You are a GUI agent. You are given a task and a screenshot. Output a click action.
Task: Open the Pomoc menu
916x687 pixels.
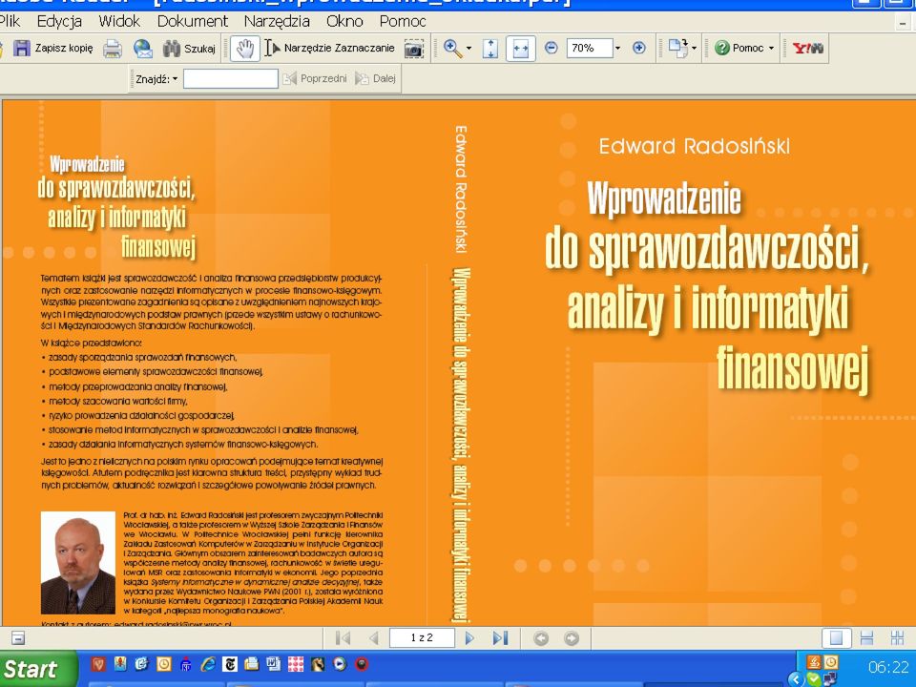coord(403,21)
